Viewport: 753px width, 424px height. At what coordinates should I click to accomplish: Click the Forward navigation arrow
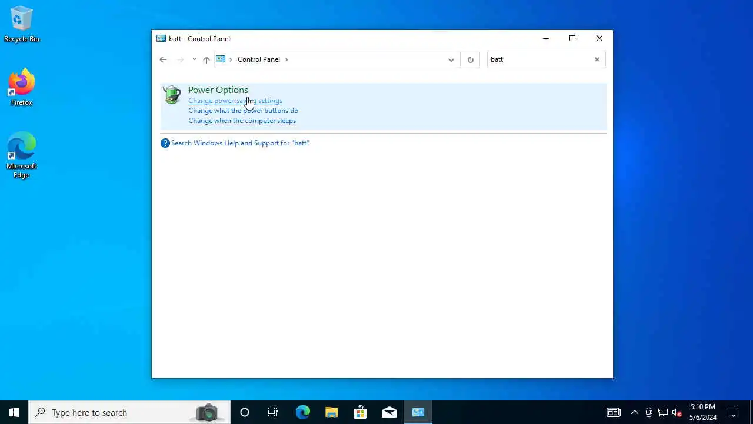tap(181, 59)
